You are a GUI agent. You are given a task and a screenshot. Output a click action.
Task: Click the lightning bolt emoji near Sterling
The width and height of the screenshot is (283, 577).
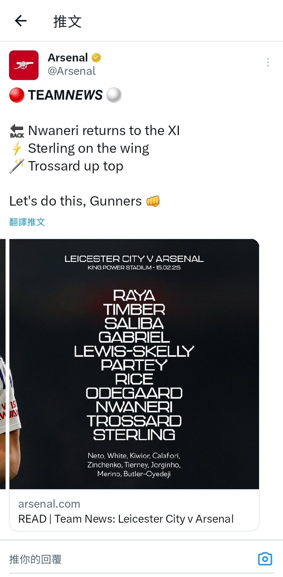coord(17,148)
